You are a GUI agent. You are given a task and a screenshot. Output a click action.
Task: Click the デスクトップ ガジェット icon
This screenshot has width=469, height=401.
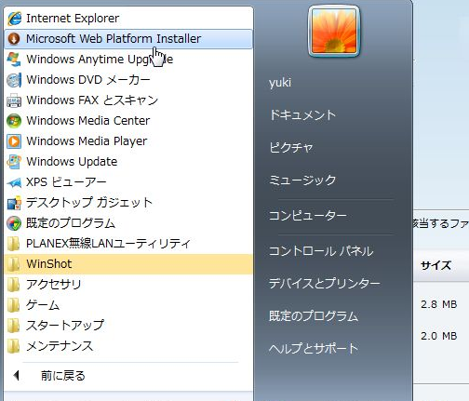[14, 203]
